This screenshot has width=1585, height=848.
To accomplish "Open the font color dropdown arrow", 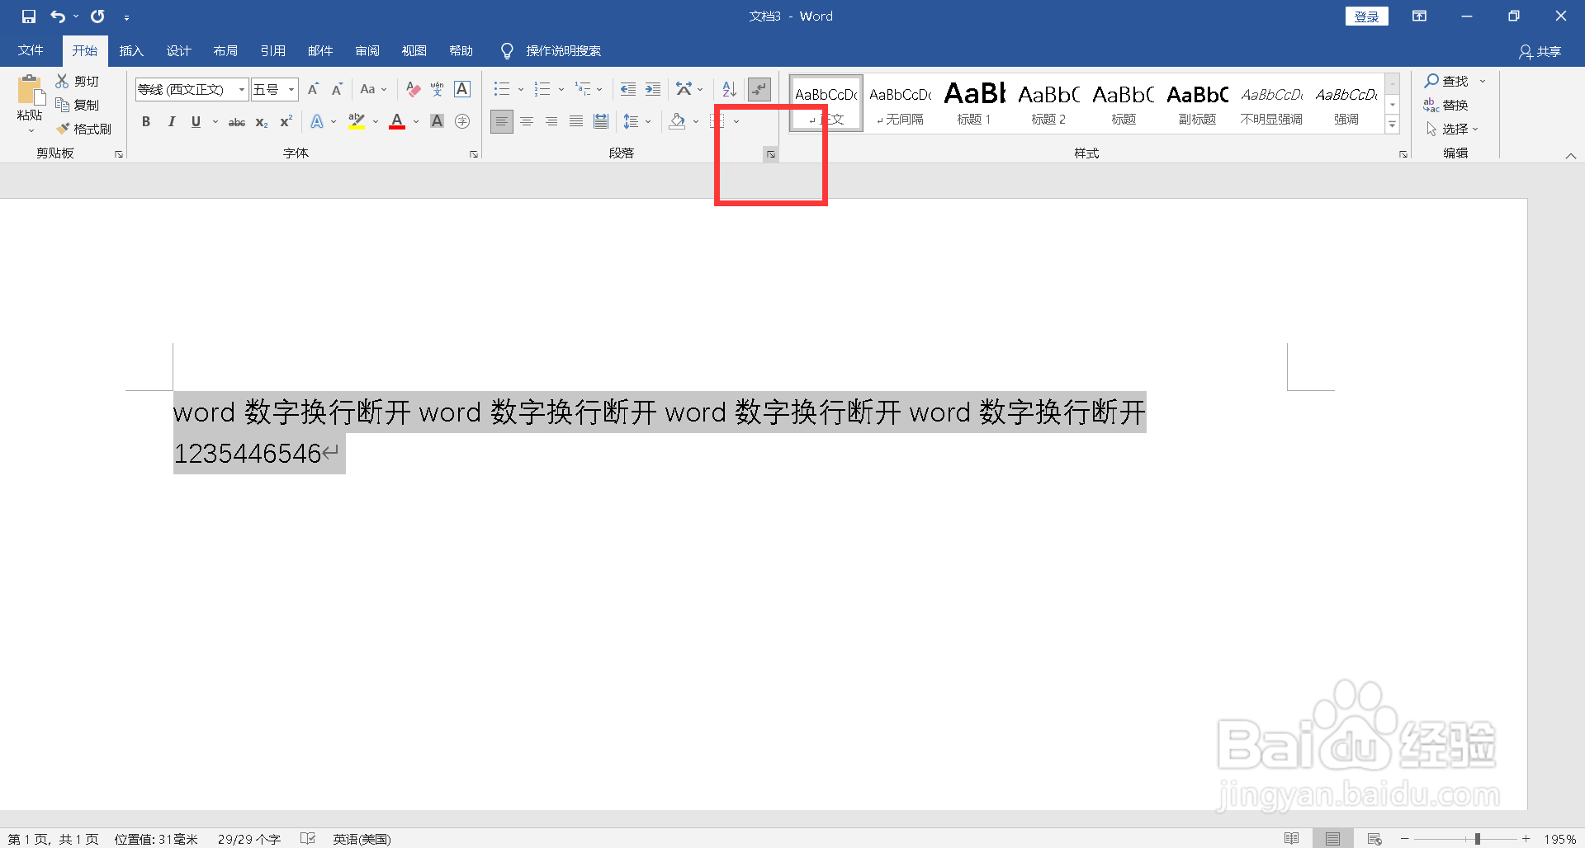I will point(415,121).
